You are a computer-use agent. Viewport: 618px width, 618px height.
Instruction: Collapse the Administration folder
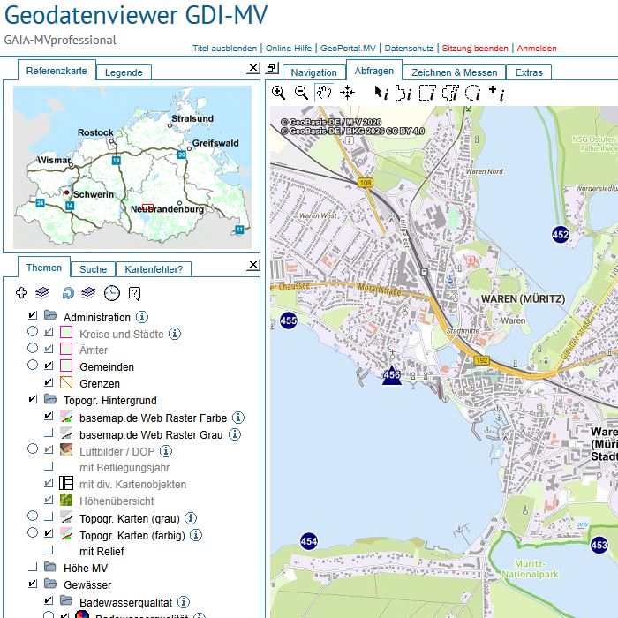click(x=50, y=315)
